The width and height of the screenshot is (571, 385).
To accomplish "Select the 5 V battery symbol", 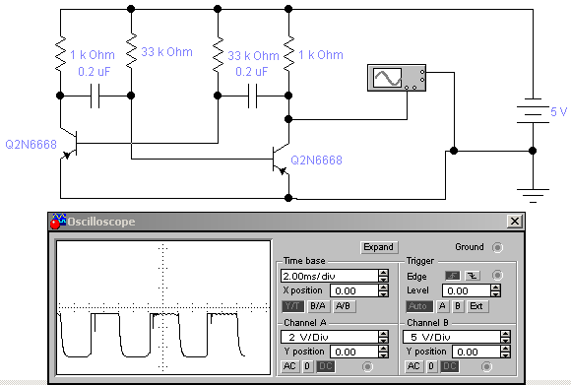I will [x=533, y=110].
